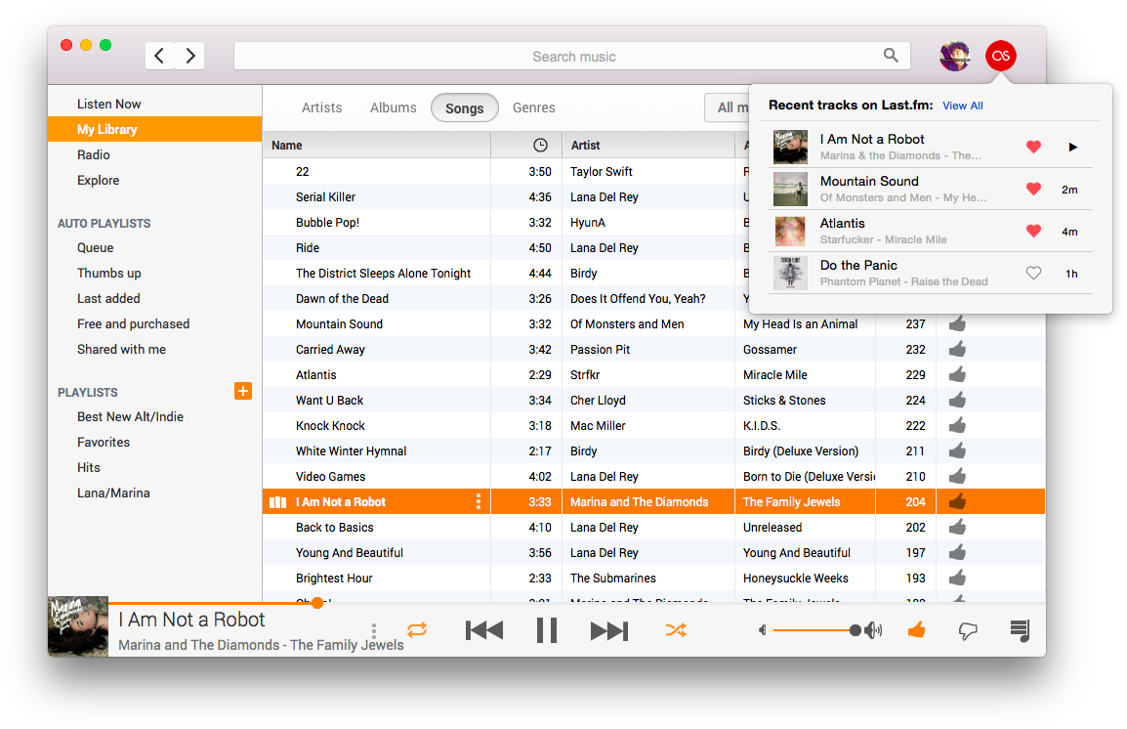Screen dimensions: 1127x729
Task: Click the Search music field
Action: pos(572,56)
